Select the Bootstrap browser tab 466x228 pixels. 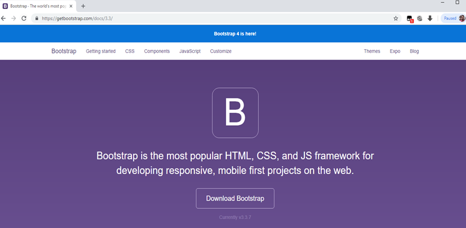[38, 6]
